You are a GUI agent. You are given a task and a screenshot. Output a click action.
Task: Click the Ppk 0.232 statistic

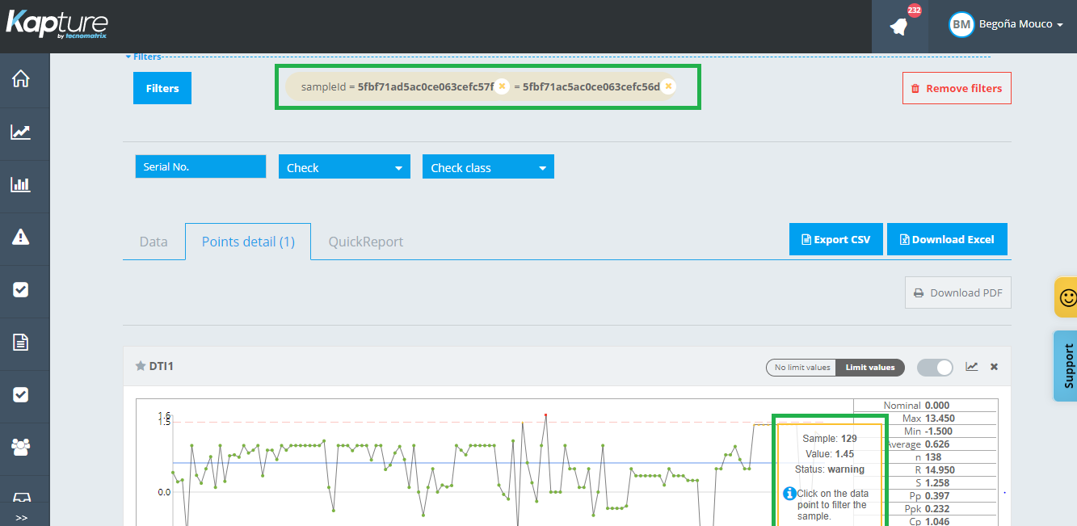928,509
